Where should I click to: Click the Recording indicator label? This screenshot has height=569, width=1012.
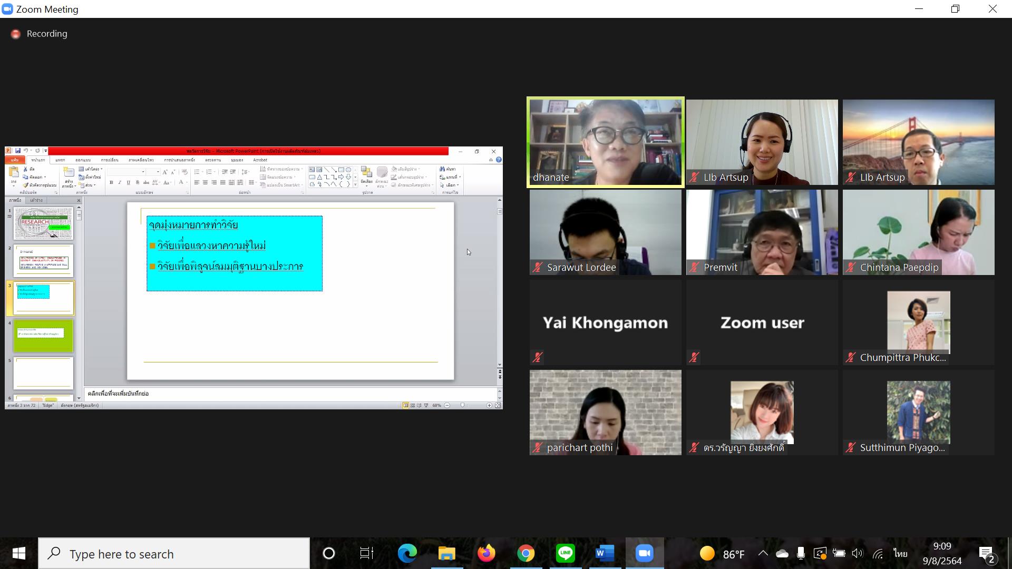click(47, 34)
